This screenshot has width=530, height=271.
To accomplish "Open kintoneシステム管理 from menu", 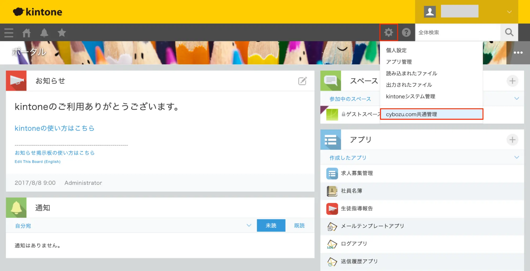I will [431, 96].
